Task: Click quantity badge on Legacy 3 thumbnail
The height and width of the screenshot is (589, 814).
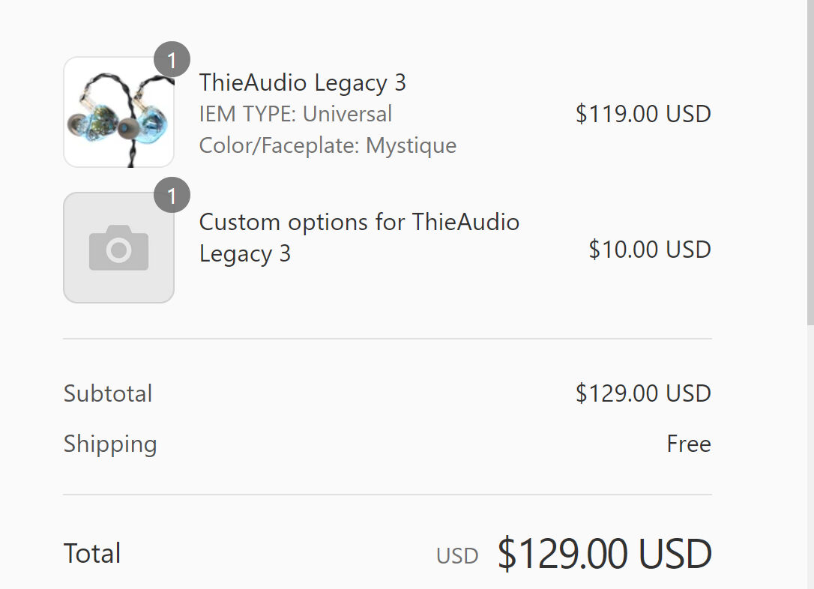Action: (172, 60)
